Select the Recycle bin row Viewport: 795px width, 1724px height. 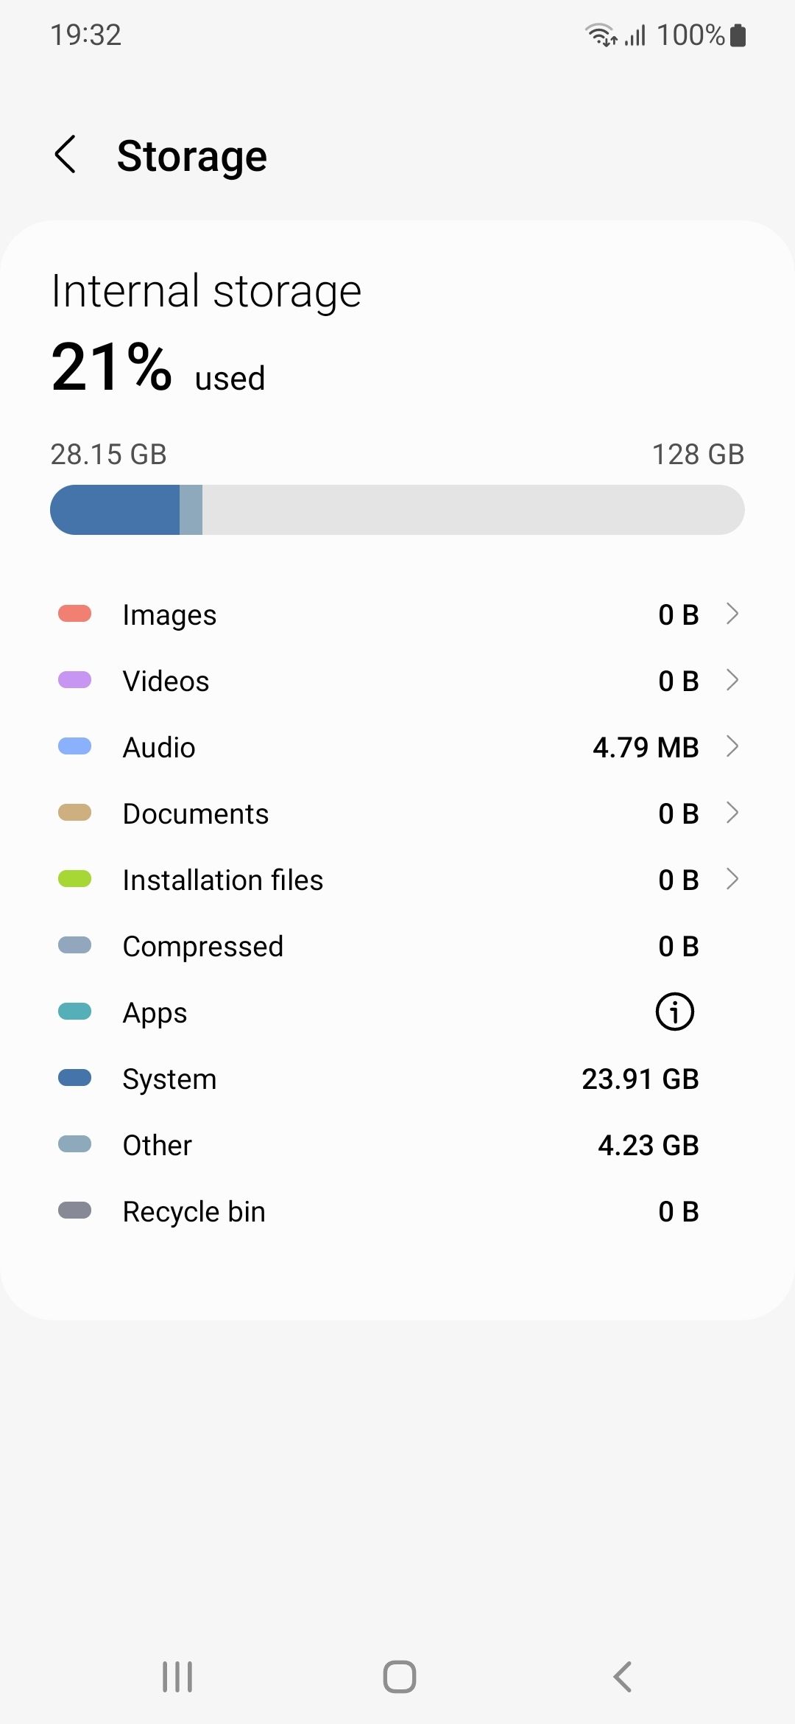pyautogui.click(x=397, y=1211)
